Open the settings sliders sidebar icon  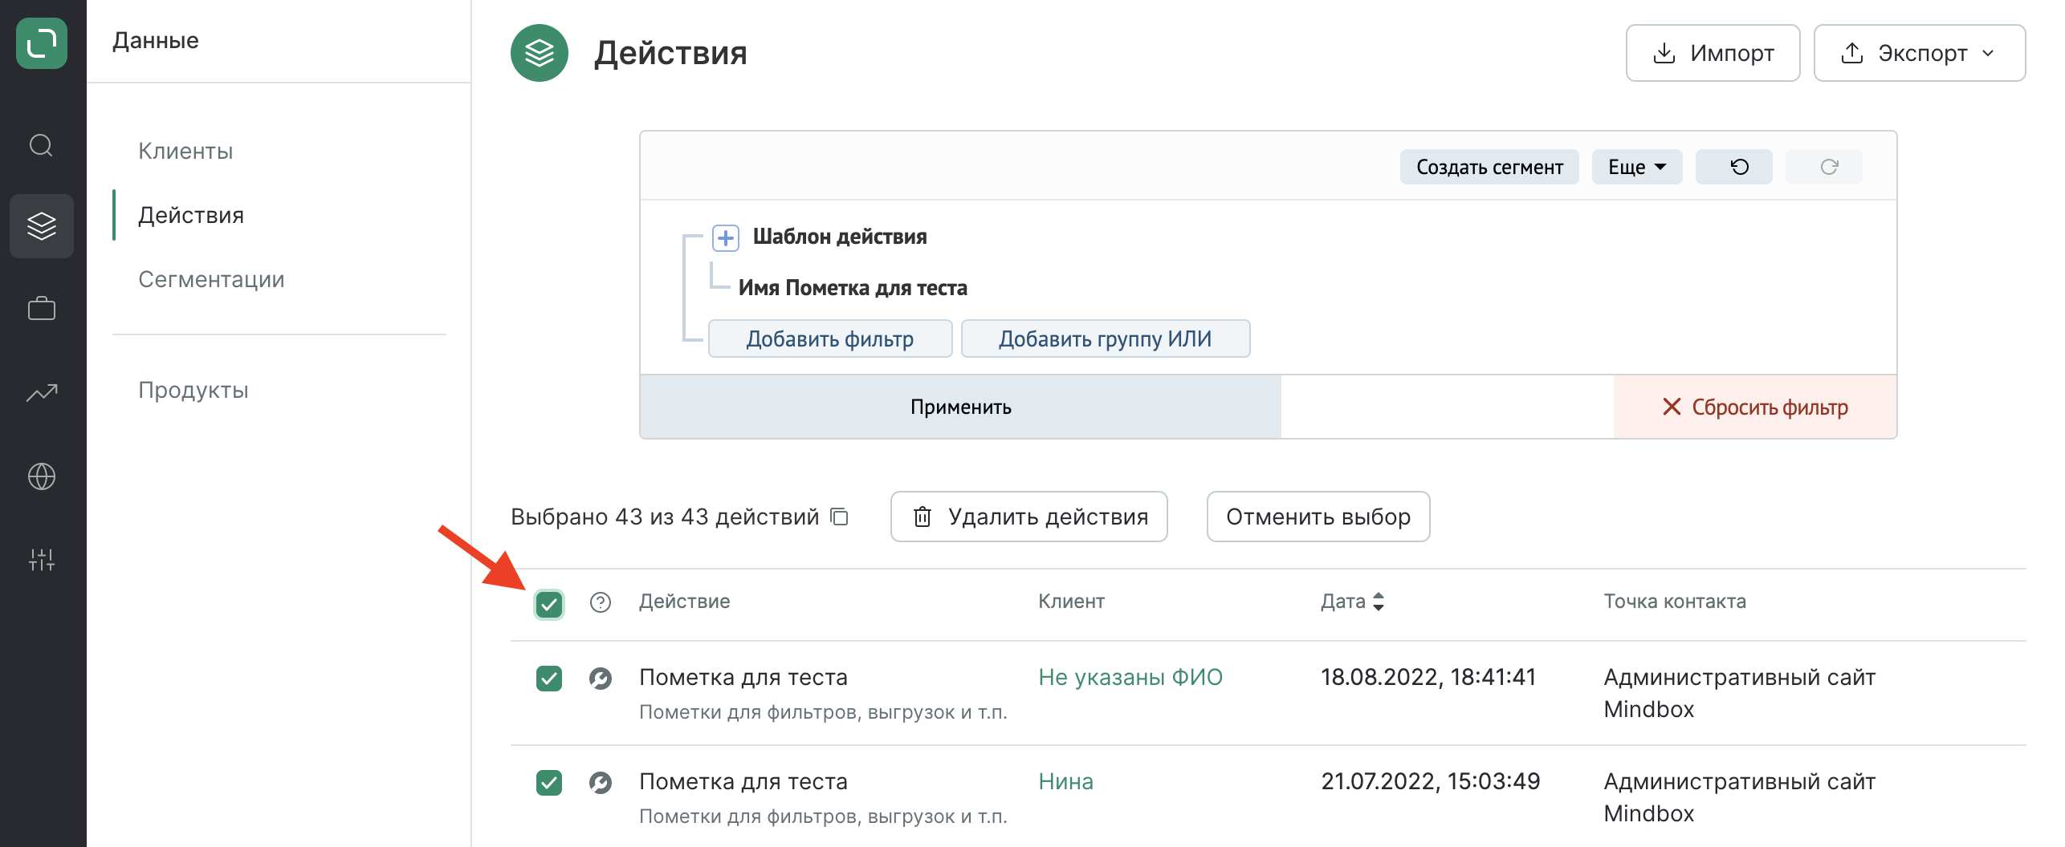point(42,559)
